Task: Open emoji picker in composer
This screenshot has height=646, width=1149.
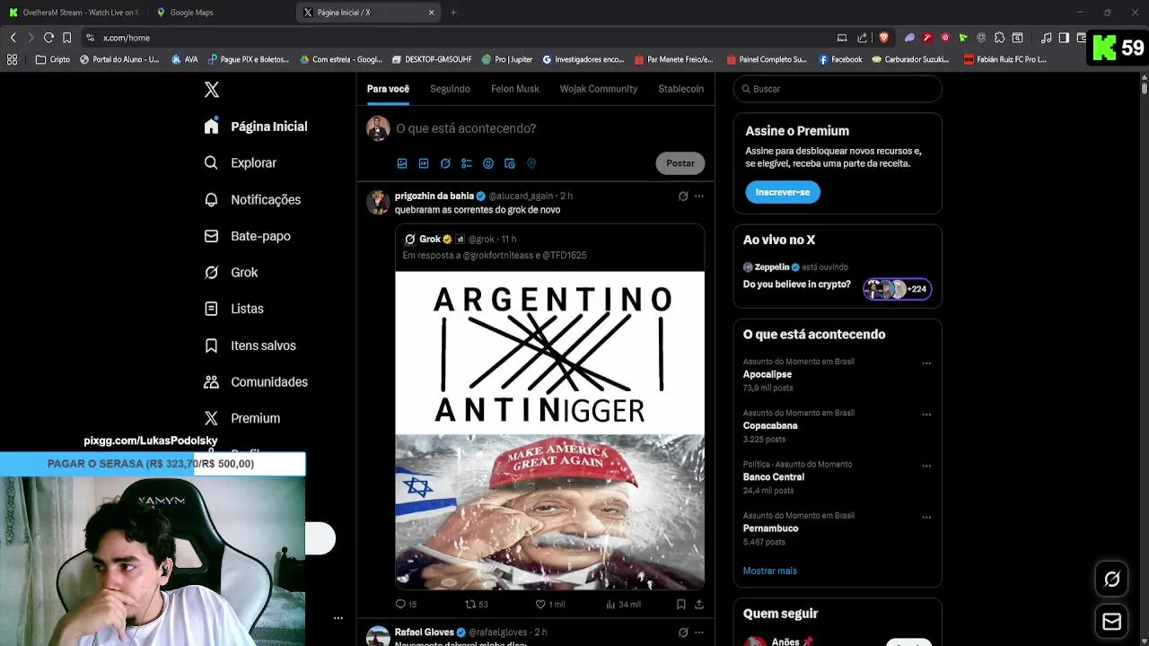Action: coord(488,163)
